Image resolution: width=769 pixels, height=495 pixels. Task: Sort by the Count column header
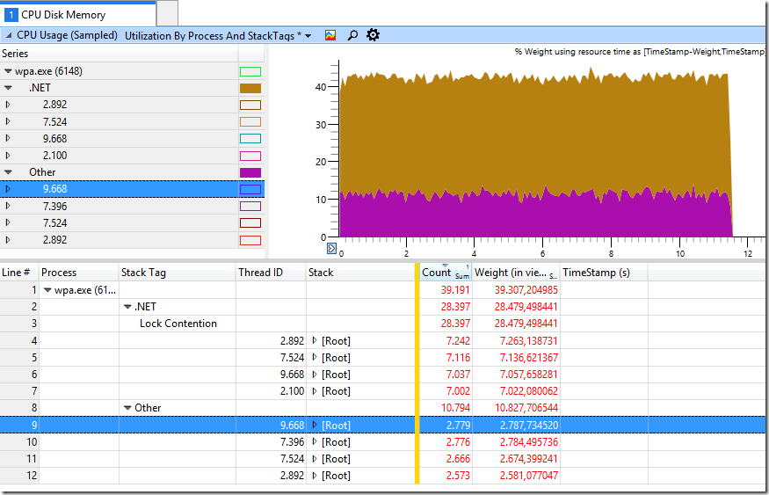pyautogui.click(x=446, y=273)
